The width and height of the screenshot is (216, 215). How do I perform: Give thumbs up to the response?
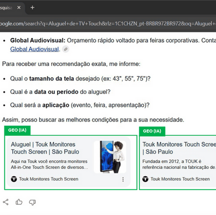tap(19, 202)
